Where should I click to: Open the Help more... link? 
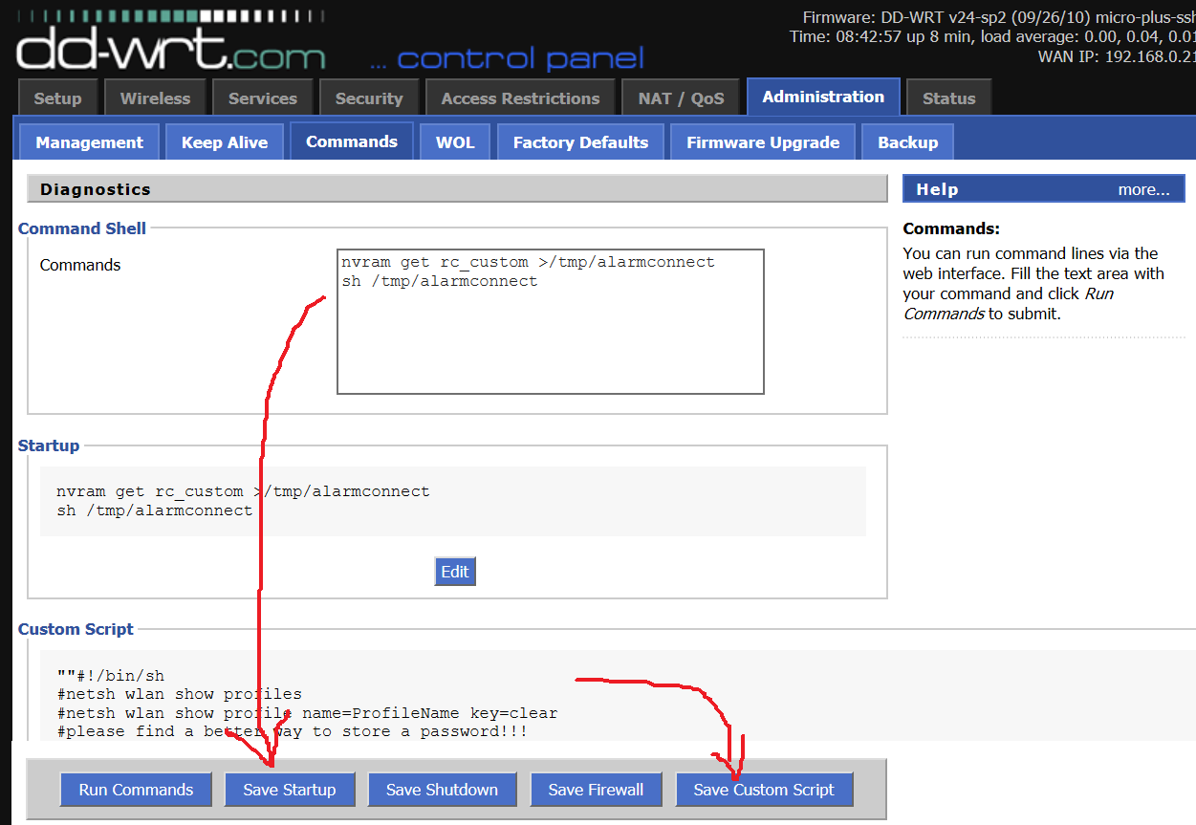coord(1143,188)
